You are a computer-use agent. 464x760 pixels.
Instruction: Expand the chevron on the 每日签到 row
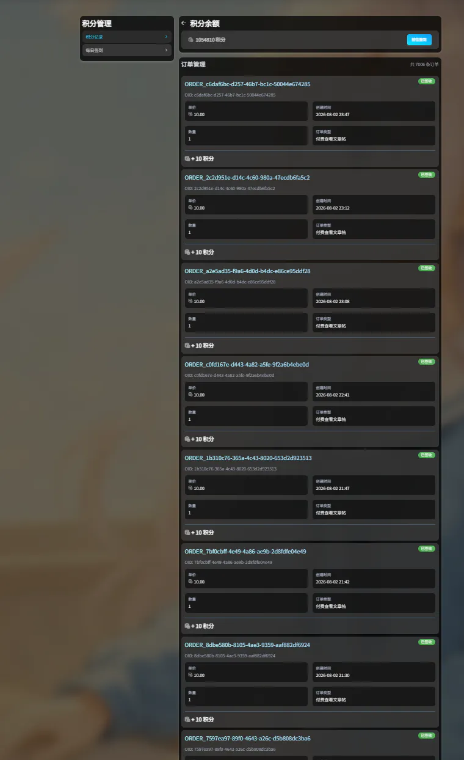coord(166,50)
